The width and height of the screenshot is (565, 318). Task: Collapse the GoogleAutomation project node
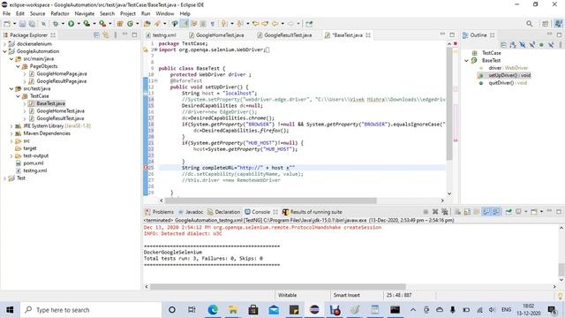pyautogui.click(x=4, y=51)
